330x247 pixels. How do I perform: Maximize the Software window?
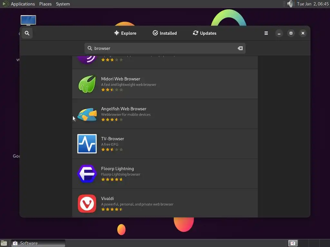pos(291,33)
